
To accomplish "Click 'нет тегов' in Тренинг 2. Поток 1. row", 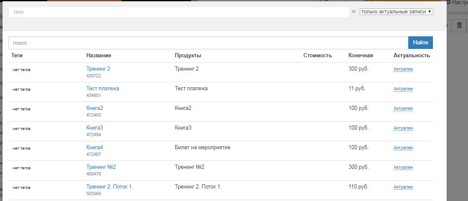I will [x=21, y=188].
